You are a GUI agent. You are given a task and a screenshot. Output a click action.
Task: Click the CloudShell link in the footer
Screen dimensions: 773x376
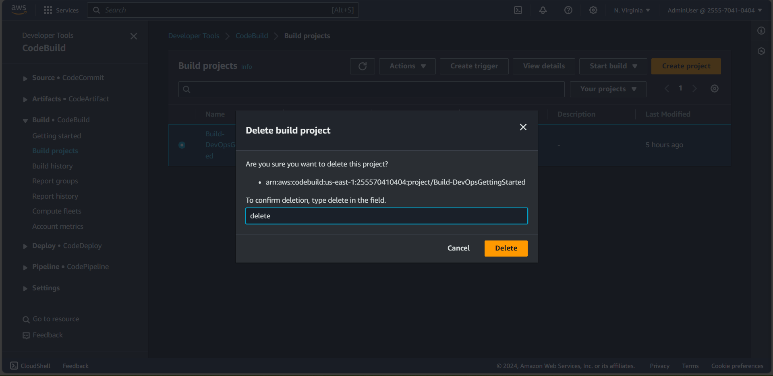[x=30, y=366]
